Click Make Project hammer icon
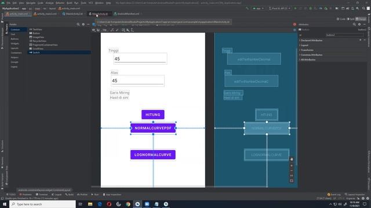371x208 pixels. [248, 8]
